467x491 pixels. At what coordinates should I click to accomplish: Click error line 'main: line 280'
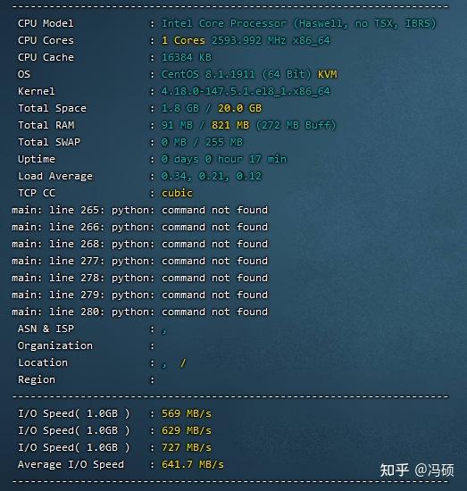point(139,312)
